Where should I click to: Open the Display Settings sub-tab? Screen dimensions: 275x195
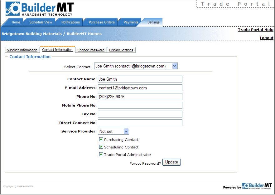pos(121,50)
